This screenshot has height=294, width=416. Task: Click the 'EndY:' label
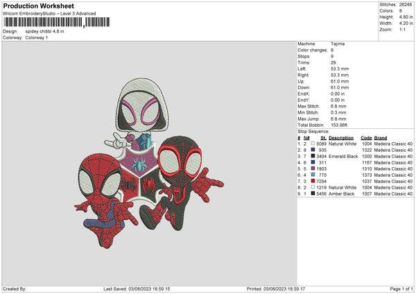click(x=304, y=100)
